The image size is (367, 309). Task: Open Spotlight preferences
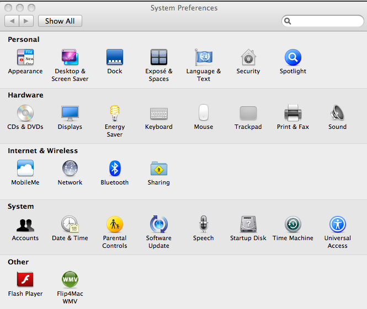292,58
